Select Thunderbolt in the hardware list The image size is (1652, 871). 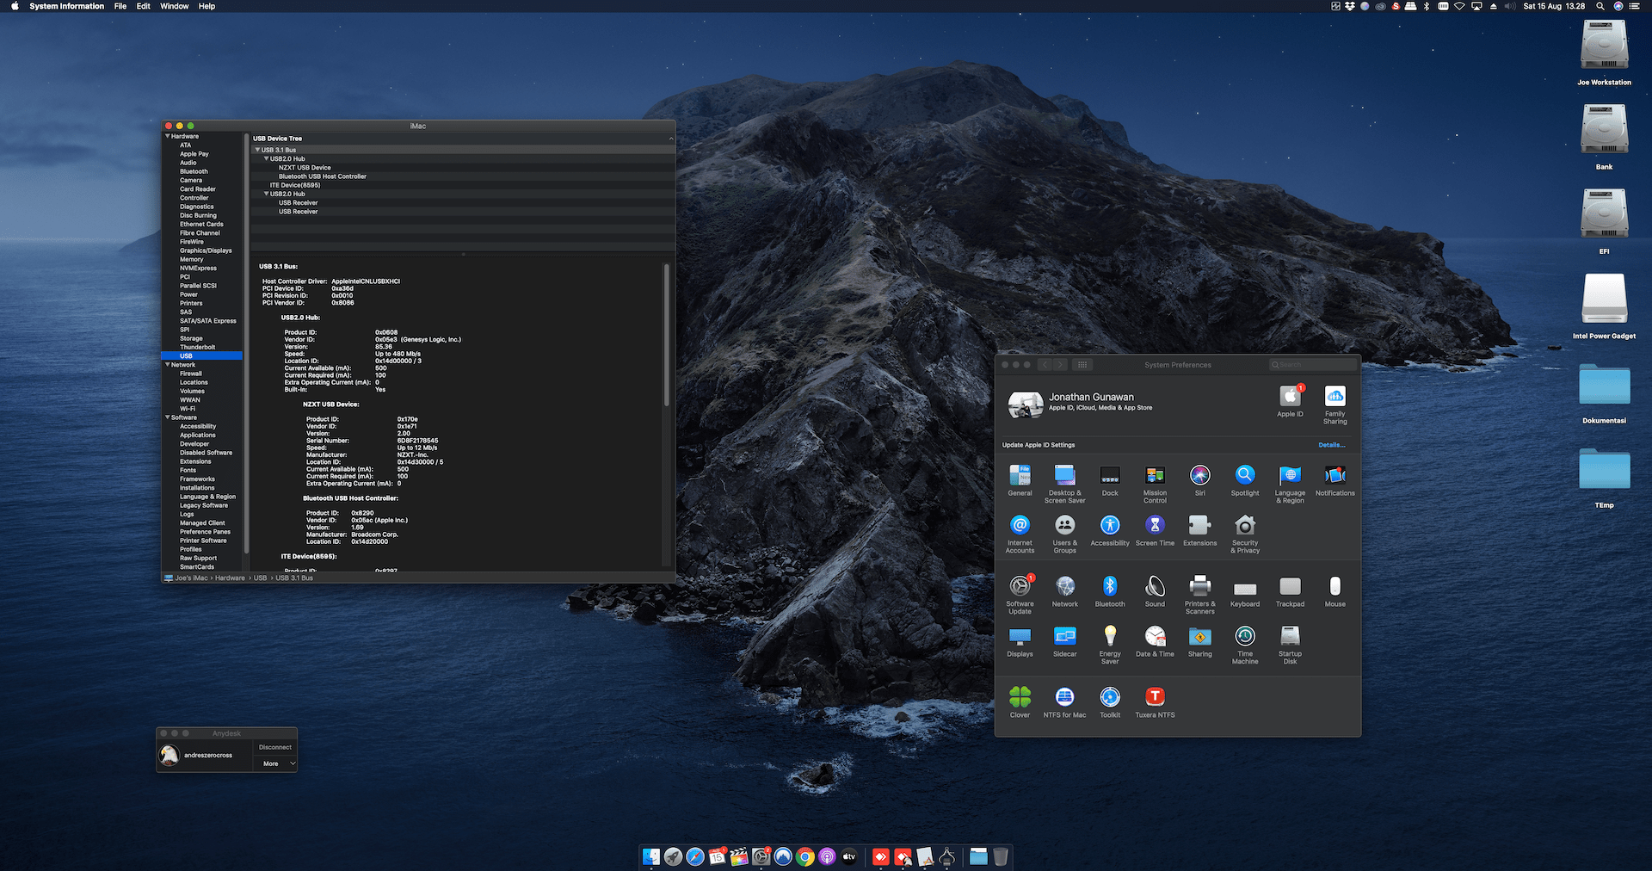[x=197, y=347]
